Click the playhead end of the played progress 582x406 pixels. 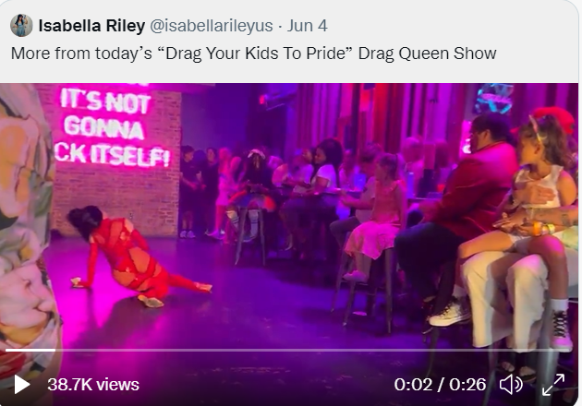pyautogui.click(x=55, y=350)
